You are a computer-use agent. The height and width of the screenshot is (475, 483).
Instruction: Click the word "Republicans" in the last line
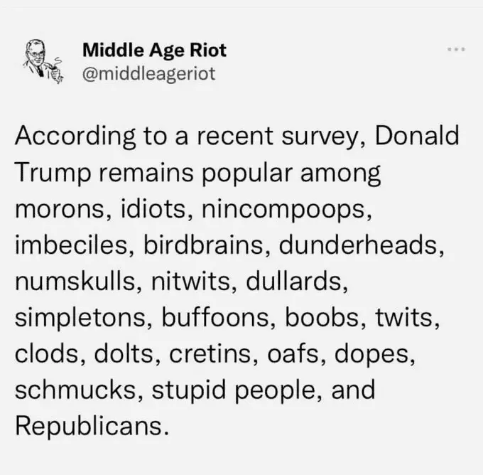point(89,427)
